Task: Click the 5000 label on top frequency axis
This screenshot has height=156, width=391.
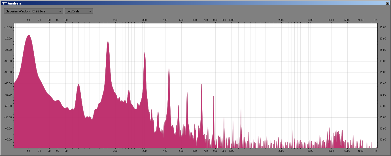Action: pos(347,20)
